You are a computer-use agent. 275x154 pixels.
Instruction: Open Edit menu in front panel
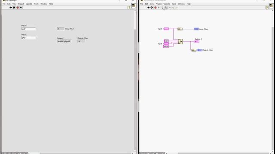9,4
